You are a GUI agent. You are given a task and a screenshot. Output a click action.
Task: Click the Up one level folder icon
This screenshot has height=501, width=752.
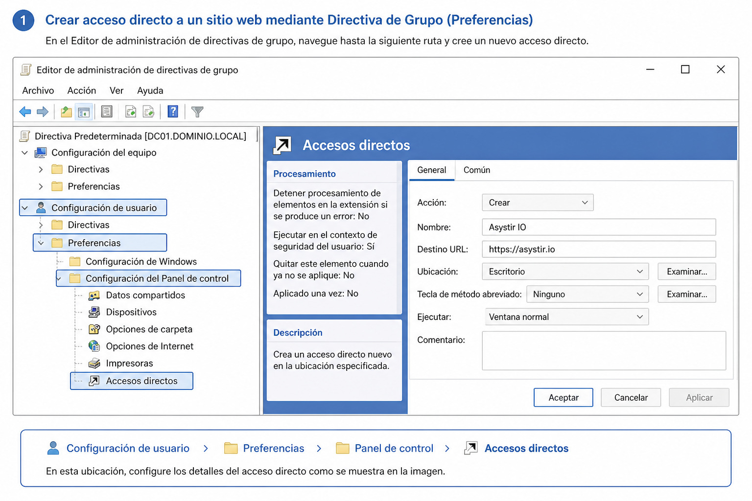66,112
